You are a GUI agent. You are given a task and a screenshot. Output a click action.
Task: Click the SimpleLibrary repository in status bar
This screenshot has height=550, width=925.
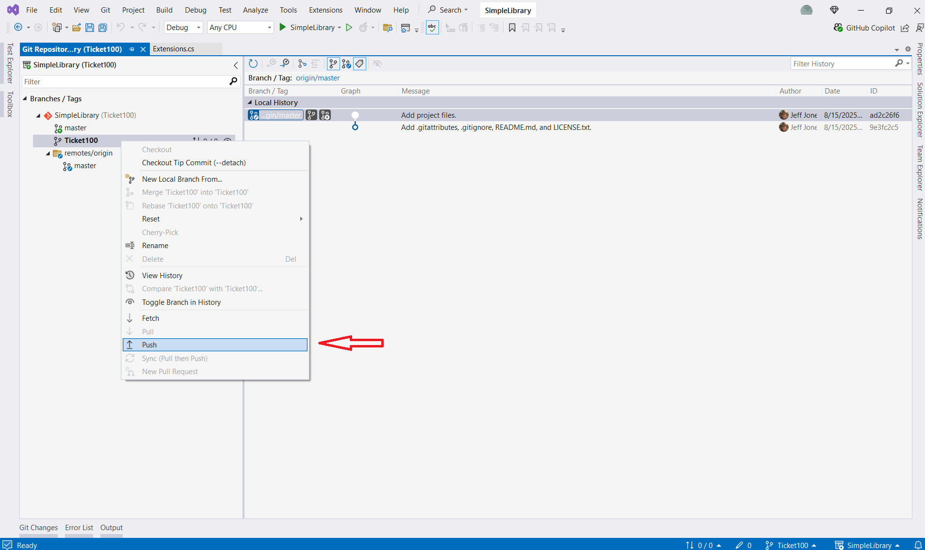click(867, 545)
